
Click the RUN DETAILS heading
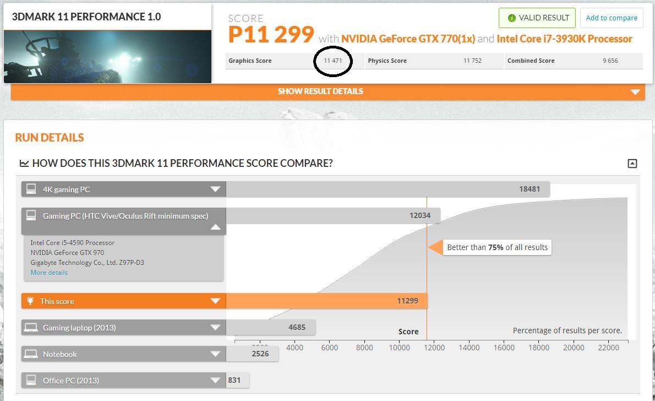[50, 138]
